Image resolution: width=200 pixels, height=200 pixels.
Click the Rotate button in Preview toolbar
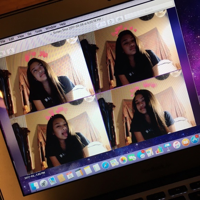click(111, 22)
